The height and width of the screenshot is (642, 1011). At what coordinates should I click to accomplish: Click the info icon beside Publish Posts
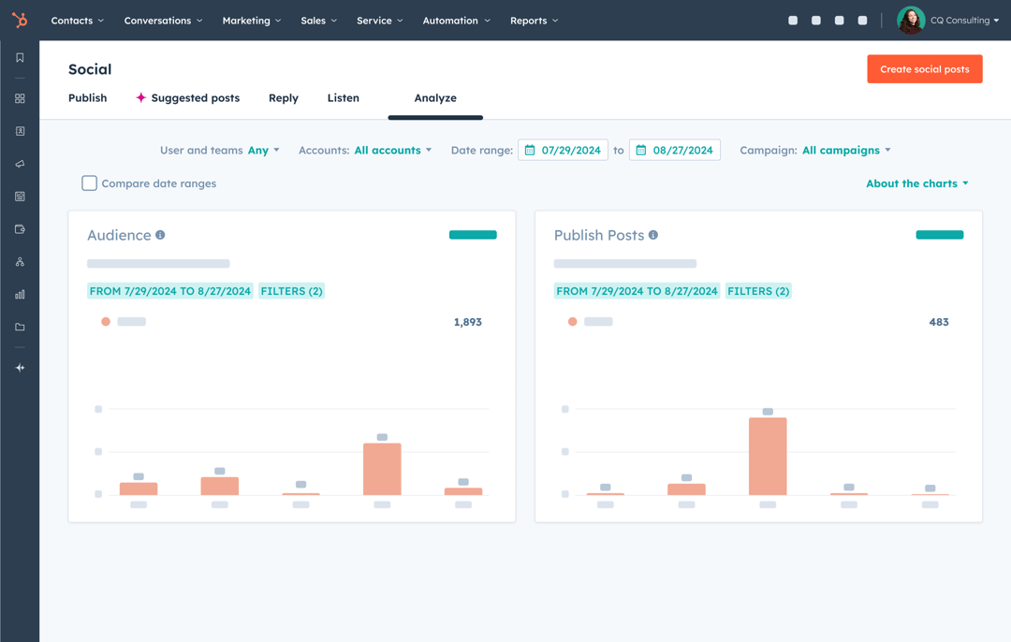(x=653, y=235)
